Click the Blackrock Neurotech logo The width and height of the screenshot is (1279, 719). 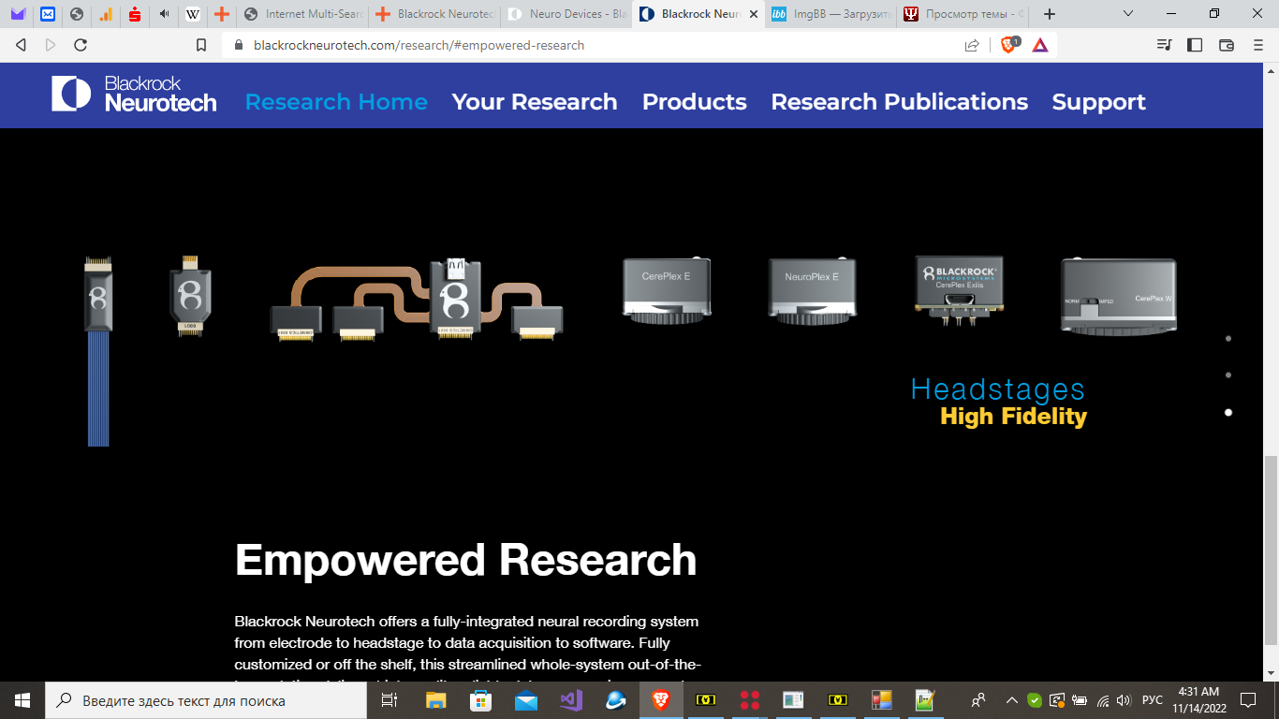click(134, 95)
